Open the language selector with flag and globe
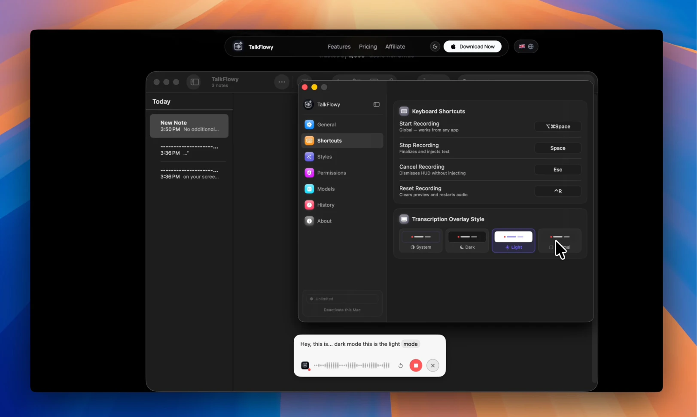 [x=526, y=46]
